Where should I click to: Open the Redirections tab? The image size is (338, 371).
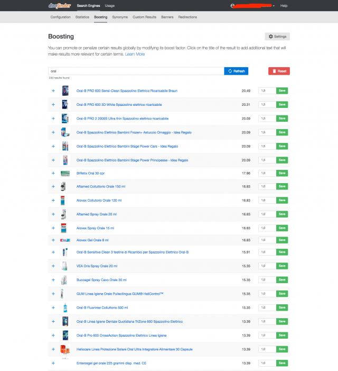pos(187,17)
